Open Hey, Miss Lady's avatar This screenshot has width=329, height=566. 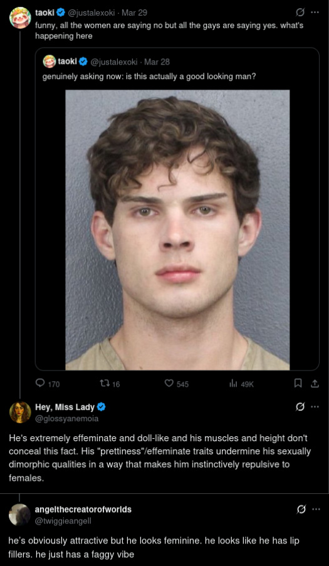coord(20,412)
